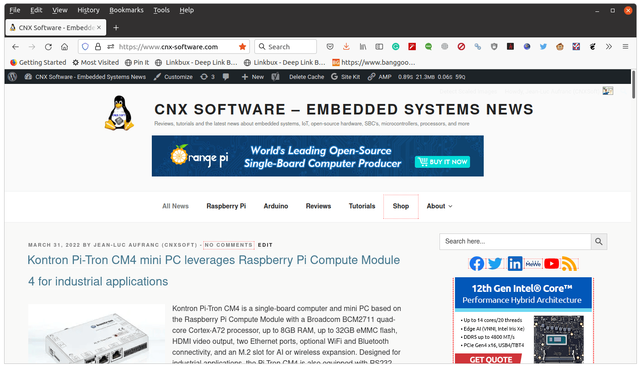Save the page to Pocket
Screen dimensions: 641x368
(x=331, y=47)
